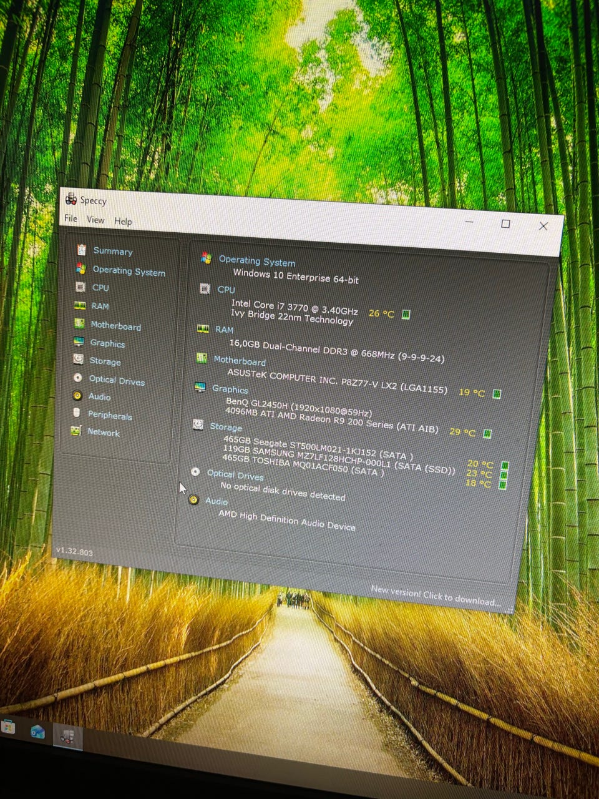The width and height of the screenshot is (599, 799).
Task: Open the Mail app from the taskbar
Action: coord(37,732)
